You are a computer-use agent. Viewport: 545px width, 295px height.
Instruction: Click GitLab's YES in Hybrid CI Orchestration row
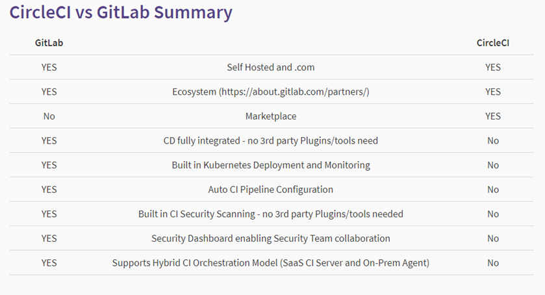tap(49, 263)
